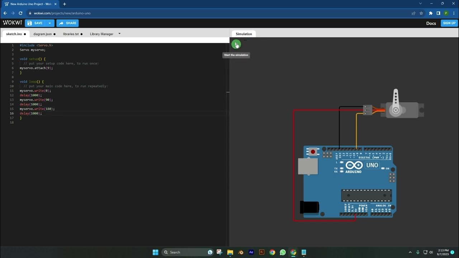The height and width of the screenshot is (258, 459).
Task: Reload the page with the refresh icon
Action: tap(21, 13)
